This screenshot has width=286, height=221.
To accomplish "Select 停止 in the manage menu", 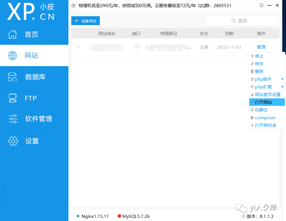I will point(267,56).
